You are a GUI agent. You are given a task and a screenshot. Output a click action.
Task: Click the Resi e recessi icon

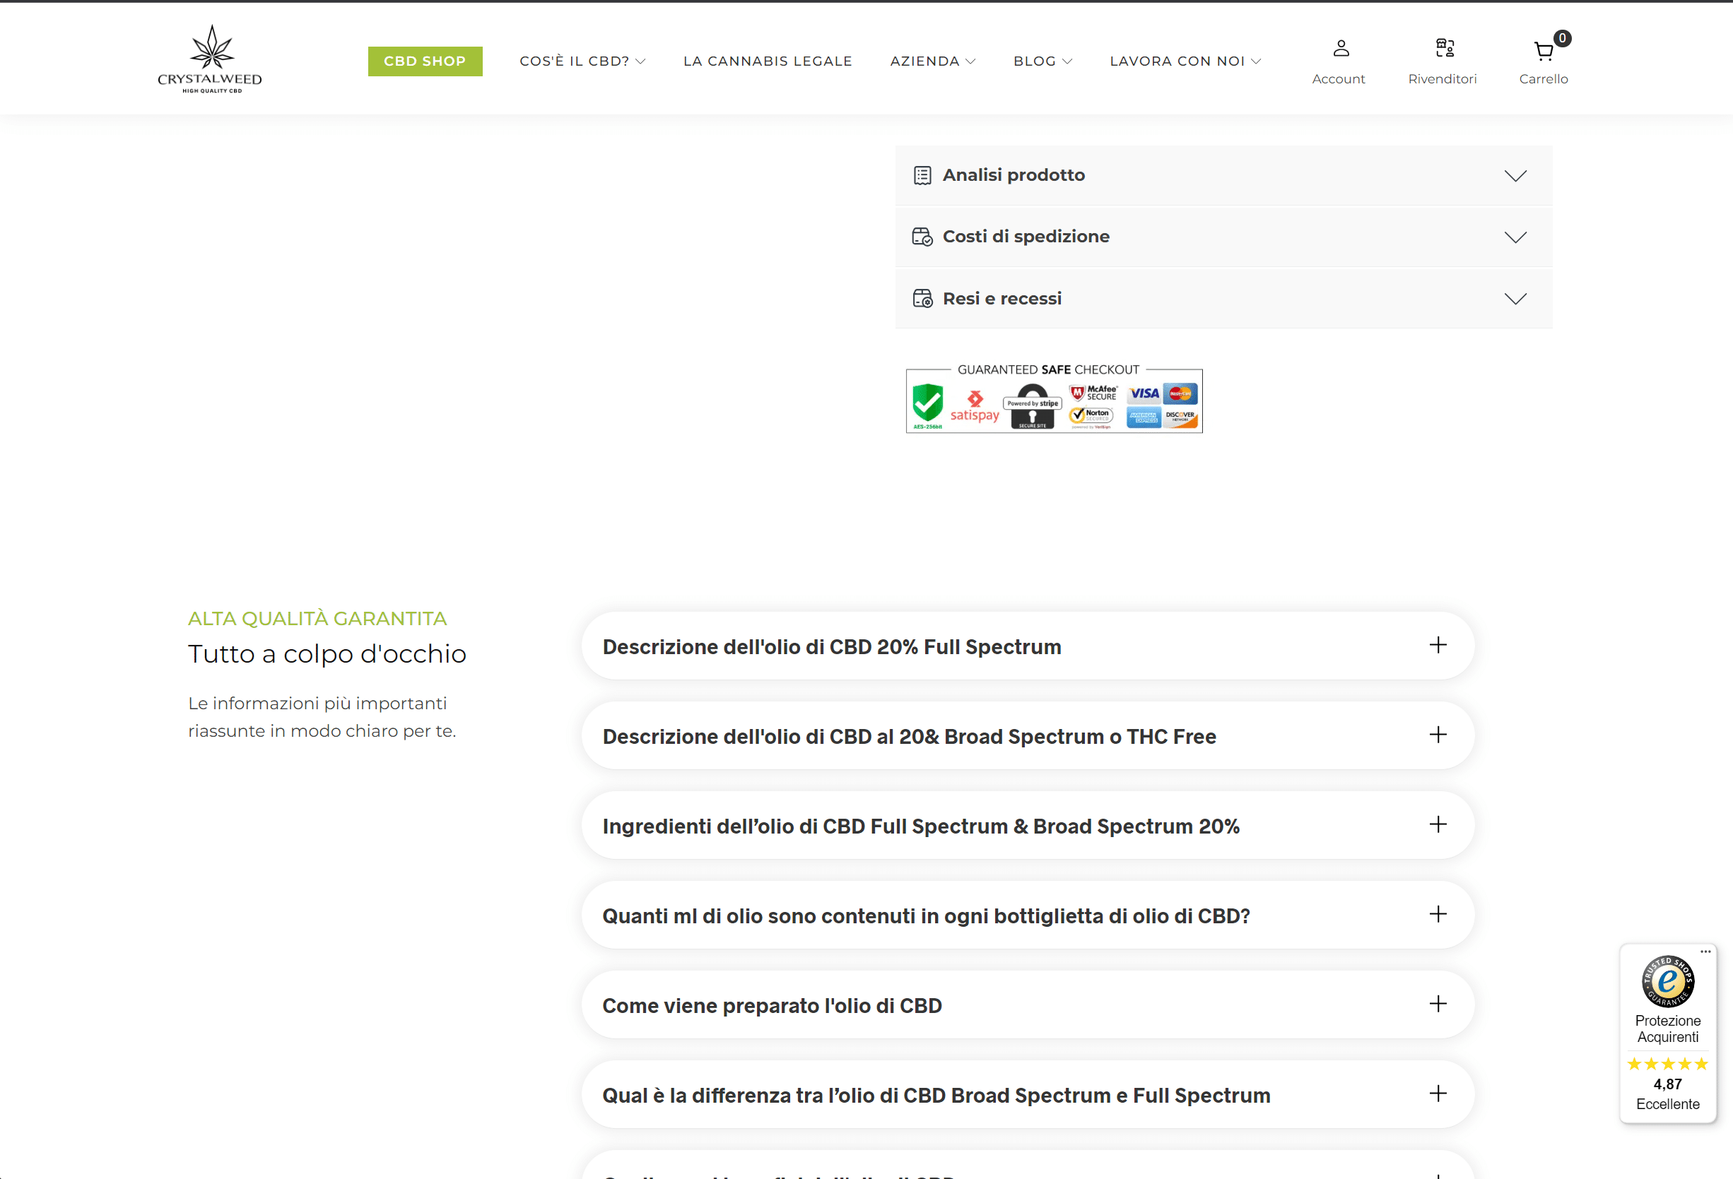point(922,299)
